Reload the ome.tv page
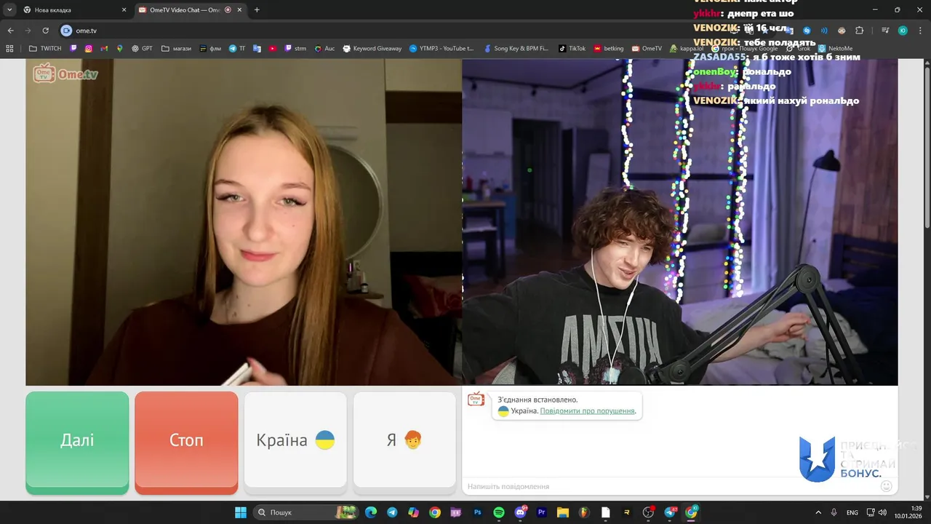Viewport: 931px width, 524px height. tap(45, 31)
